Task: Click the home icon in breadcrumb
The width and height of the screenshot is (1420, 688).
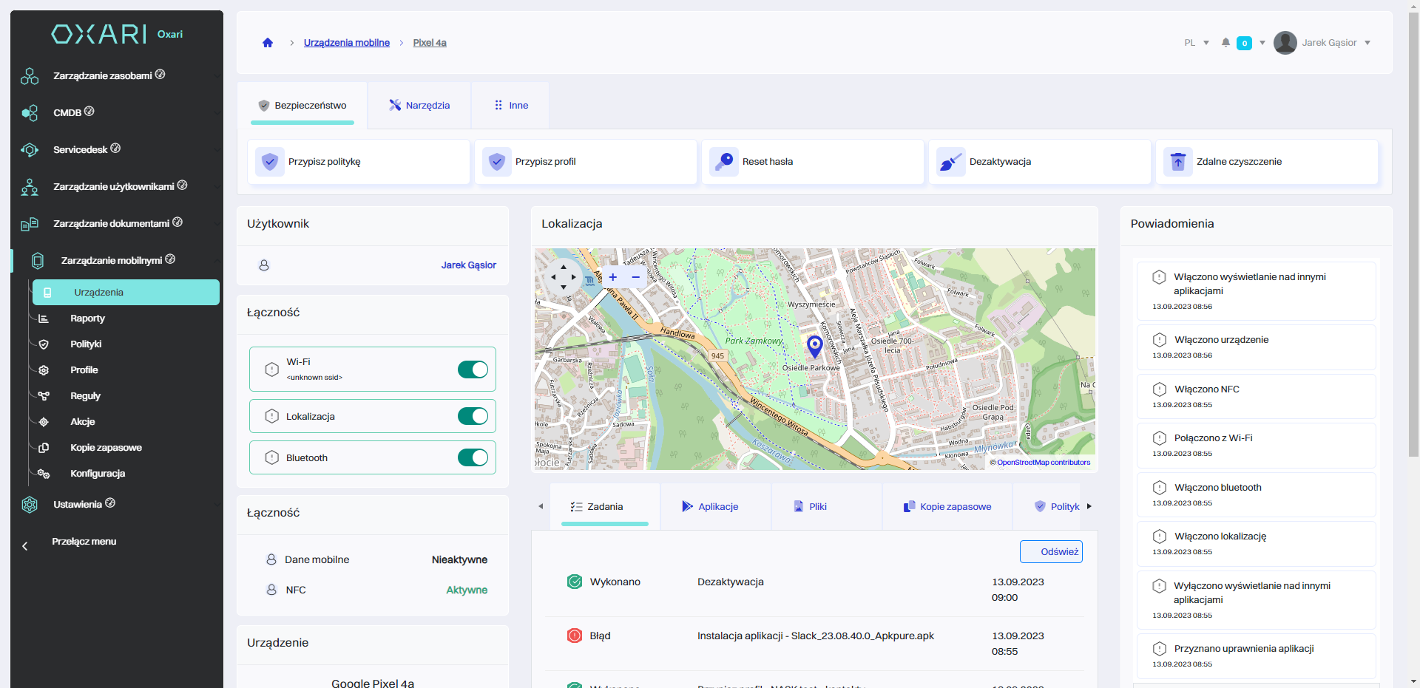Action: (x=268, y=43)
